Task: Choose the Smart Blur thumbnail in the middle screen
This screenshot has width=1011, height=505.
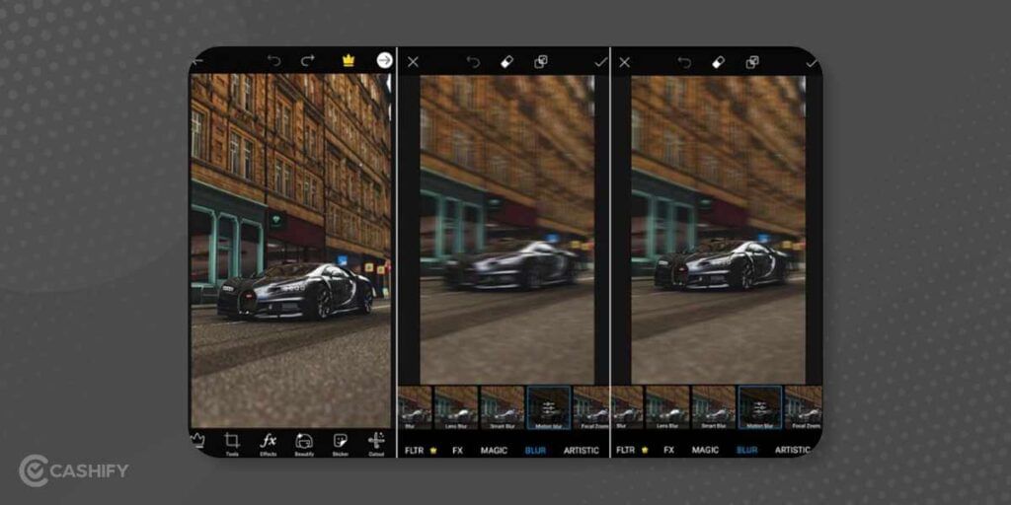Action: click(503, 407)
